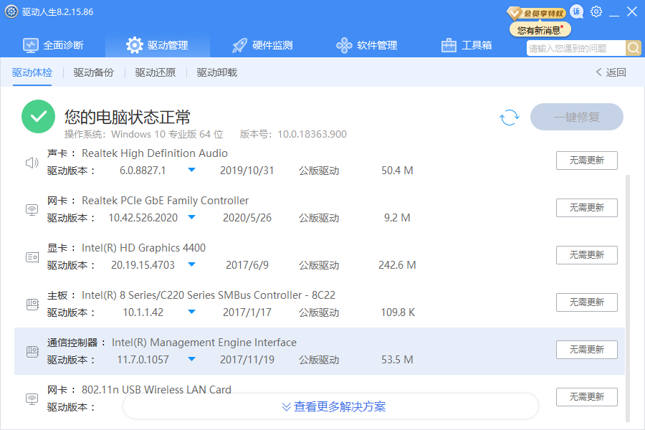Click the size value 109.8 K
The height and width of the screenshot is (430, 645).
tap(398, 312)
